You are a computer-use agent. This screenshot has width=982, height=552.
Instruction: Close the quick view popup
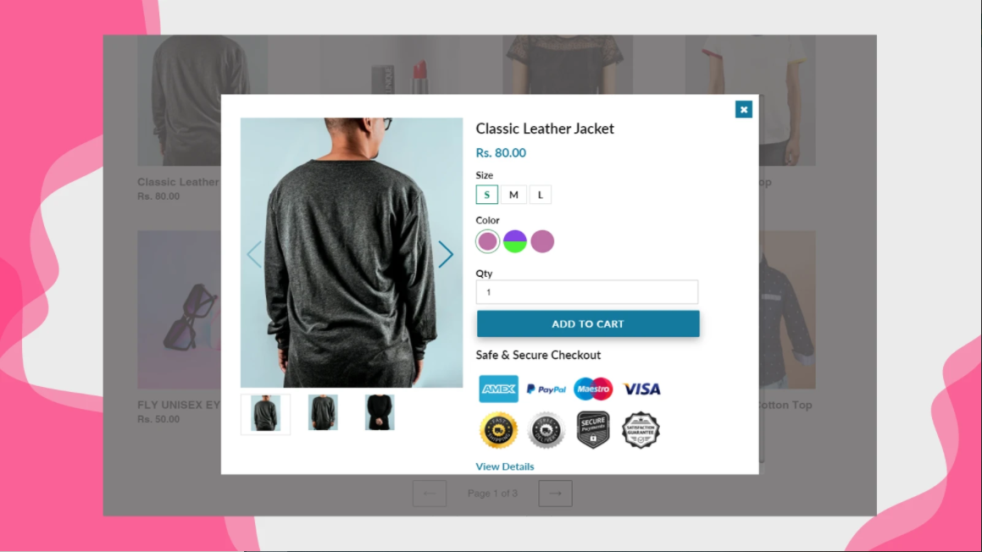(x=743, y=109)
